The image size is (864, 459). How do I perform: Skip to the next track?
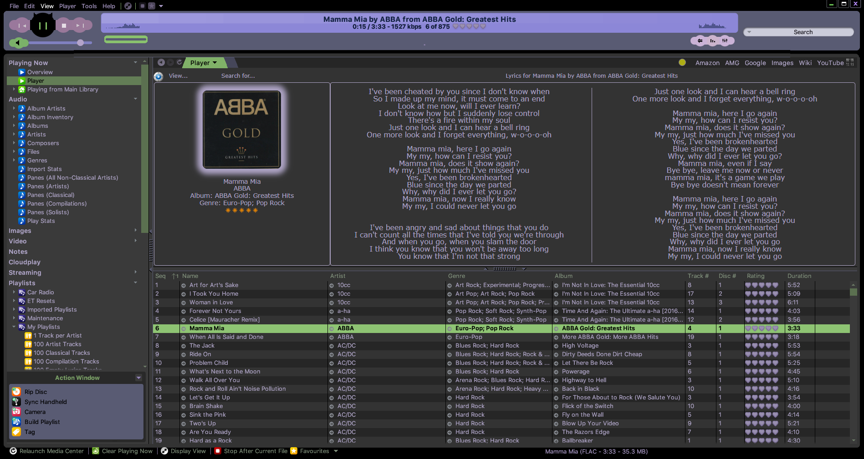[81, 25]
